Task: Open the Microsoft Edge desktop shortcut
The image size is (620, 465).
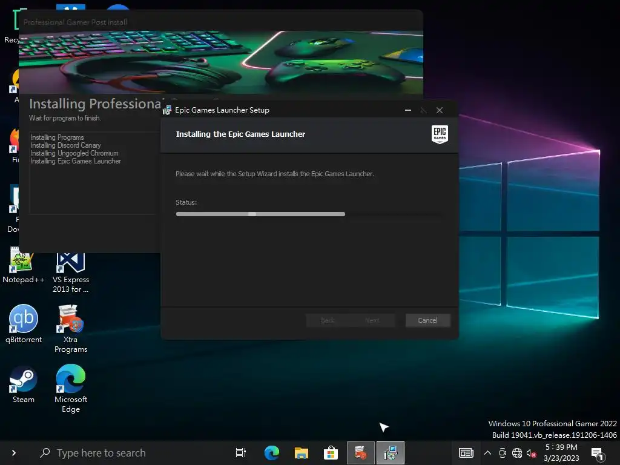Action: pos(71,388)
